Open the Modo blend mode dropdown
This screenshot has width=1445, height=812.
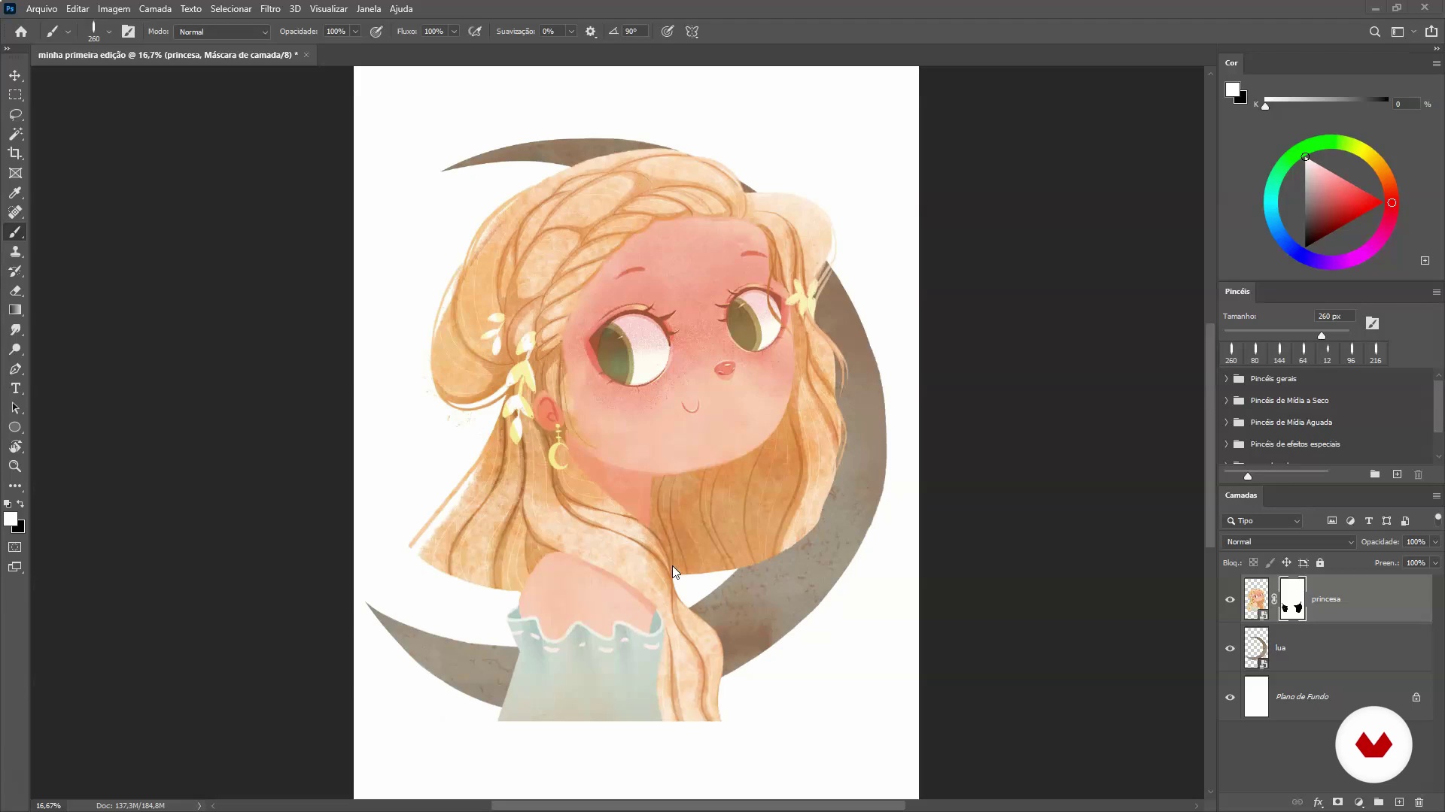pyautogui.click(x=222, y=32)
